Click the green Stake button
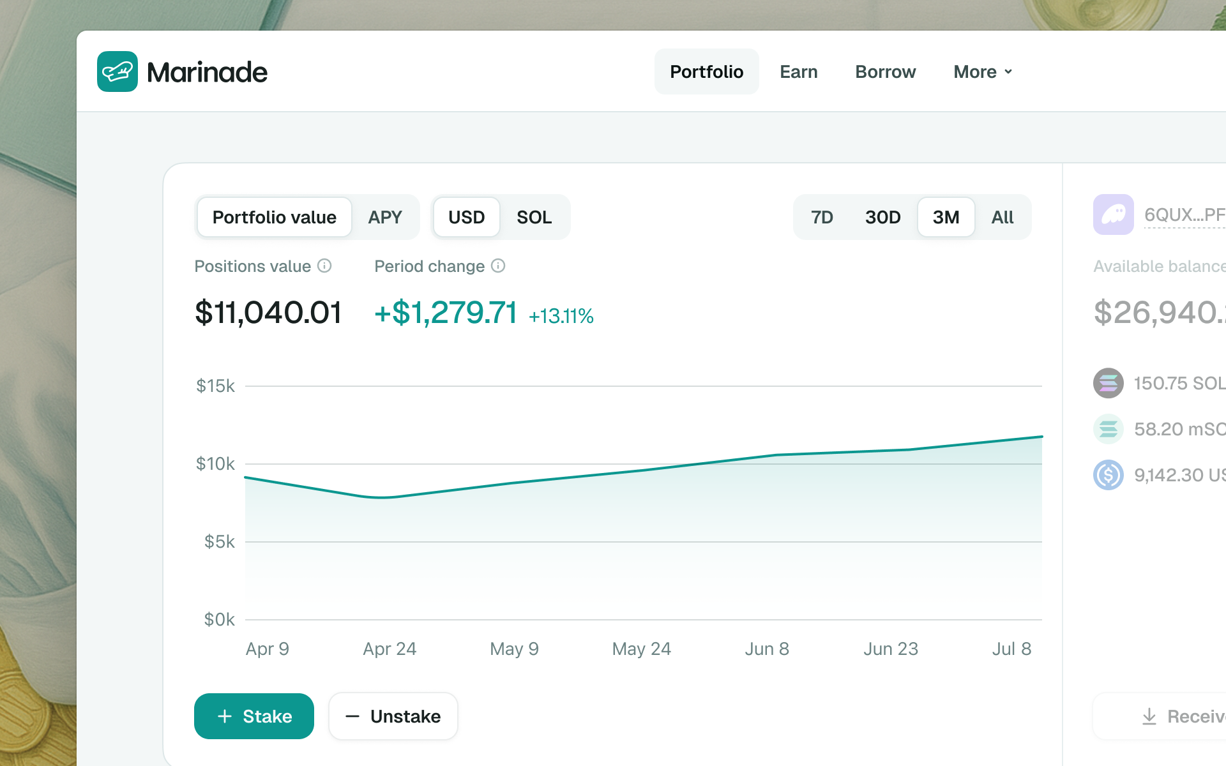This screenshot has width=1226, height=766. click(254, 716)
